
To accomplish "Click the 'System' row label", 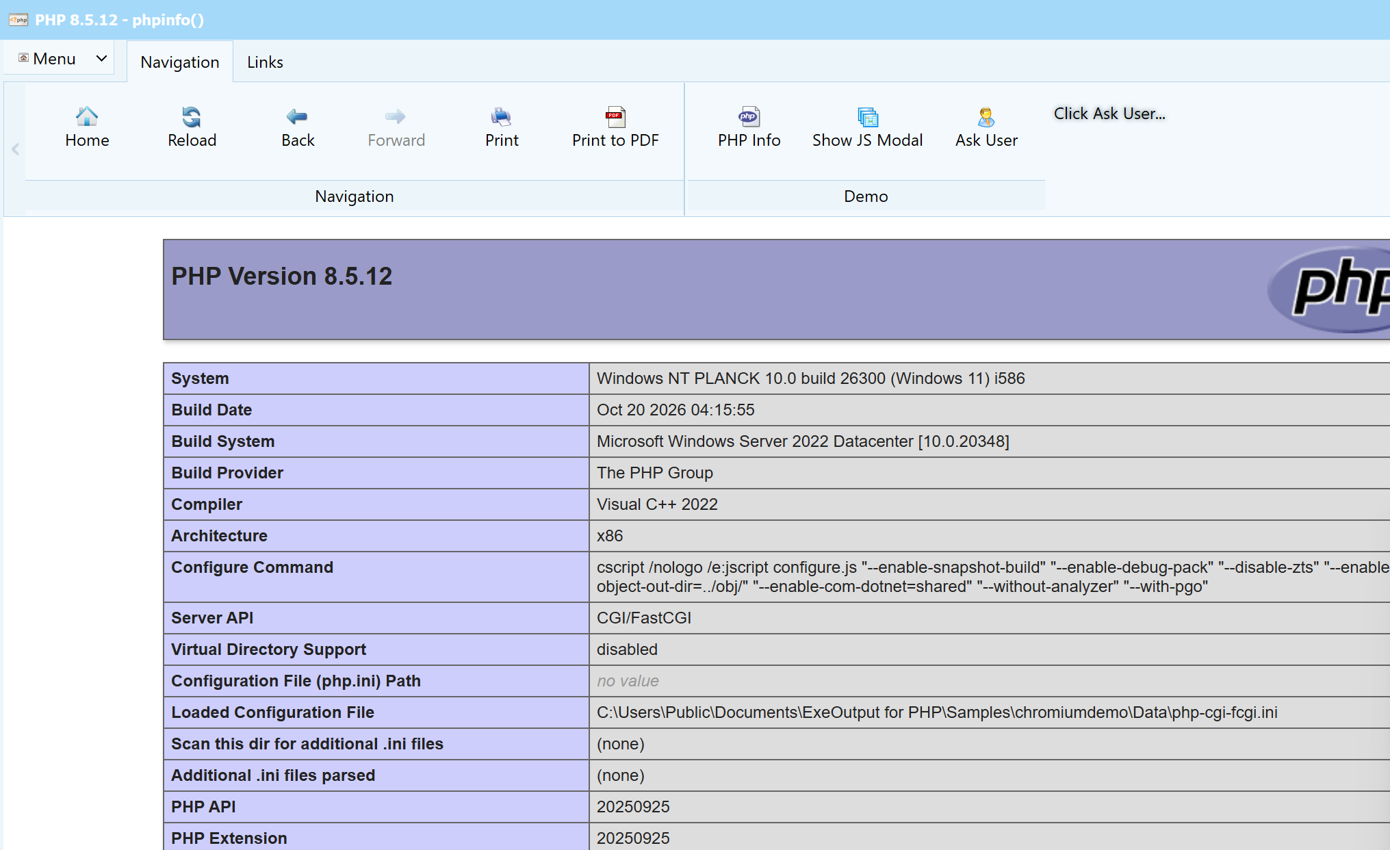I will click(x=200, y=378).
